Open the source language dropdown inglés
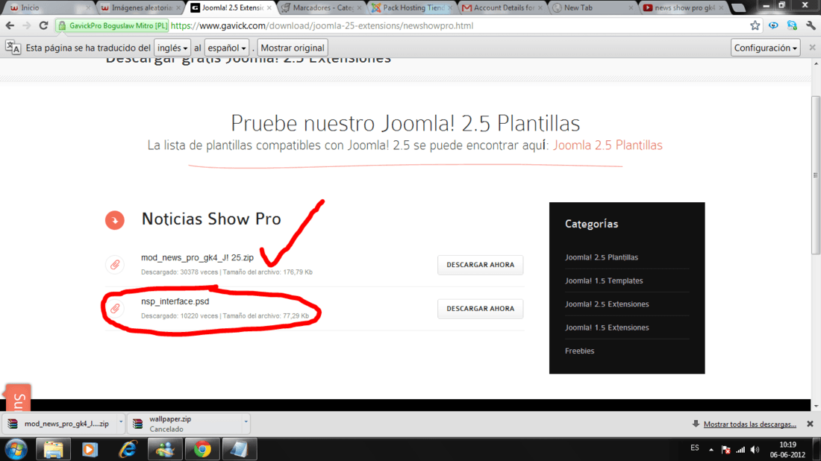Image resolution: width=821 pixels, height=461 pixels. tap(172, 48)
